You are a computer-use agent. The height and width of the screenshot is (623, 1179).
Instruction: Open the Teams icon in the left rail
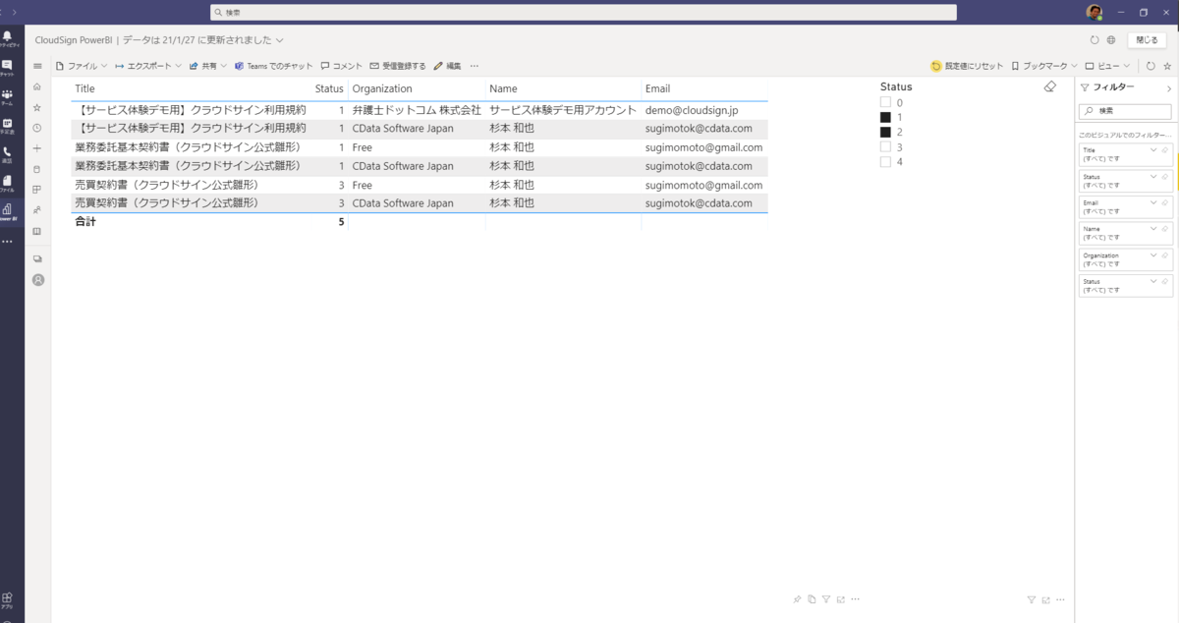[x=8, y=96]
